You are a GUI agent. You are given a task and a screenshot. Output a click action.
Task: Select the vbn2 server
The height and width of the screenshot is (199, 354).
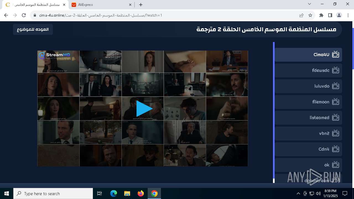(x=308, y=133)
